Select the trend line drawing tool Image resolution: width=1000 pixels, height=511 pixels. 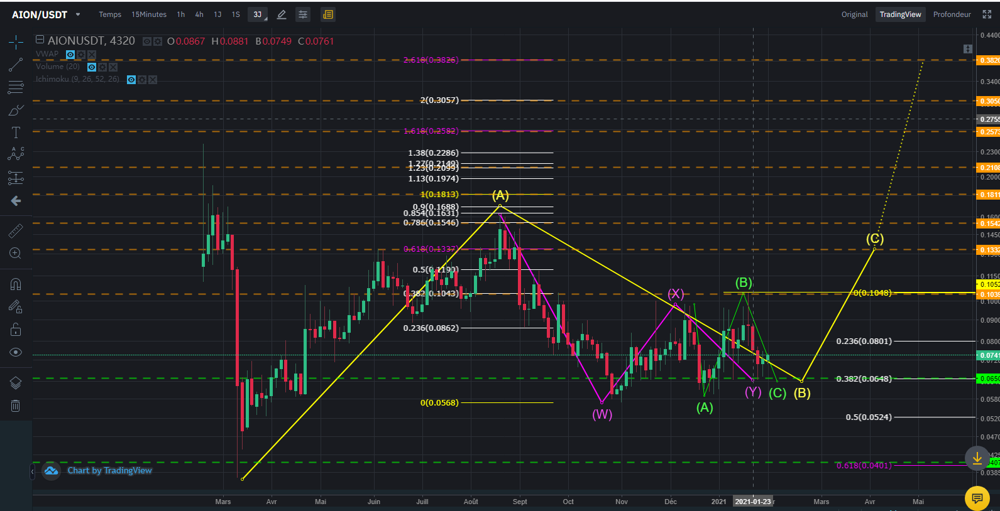16,65
